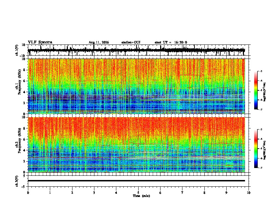The height and width of the screenshot is (216, 280).
Task: Click the "4" kHz tick on ch.2 frequency axis
Action: [x=25, y=150]
